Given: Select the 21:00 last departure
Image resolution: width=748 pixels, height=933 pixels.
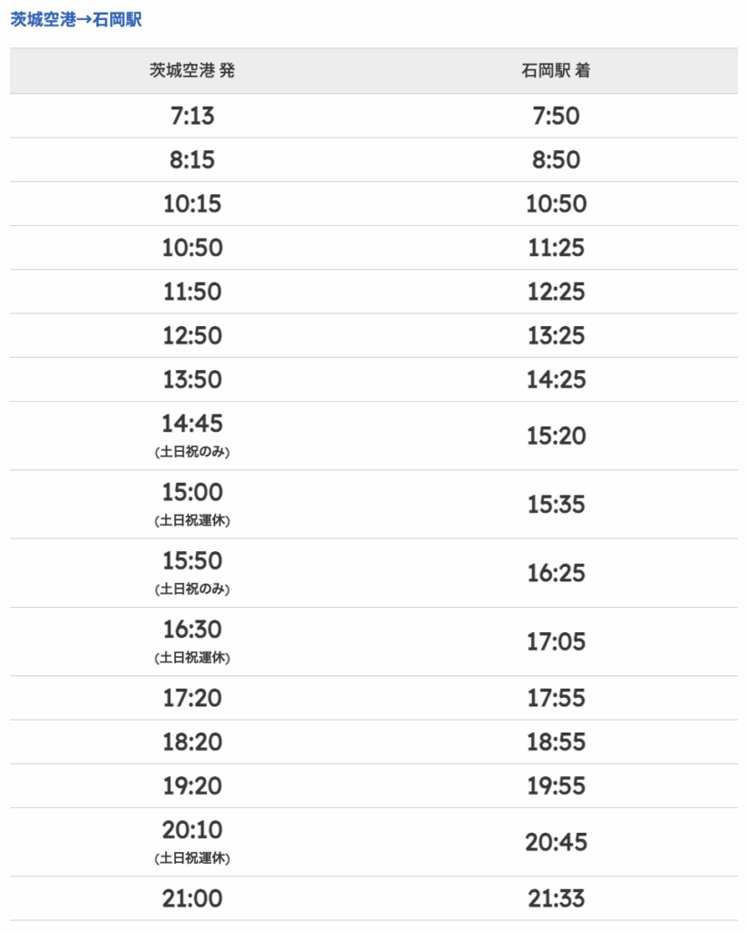Looking at the screenshot, I should coord(192,898).
